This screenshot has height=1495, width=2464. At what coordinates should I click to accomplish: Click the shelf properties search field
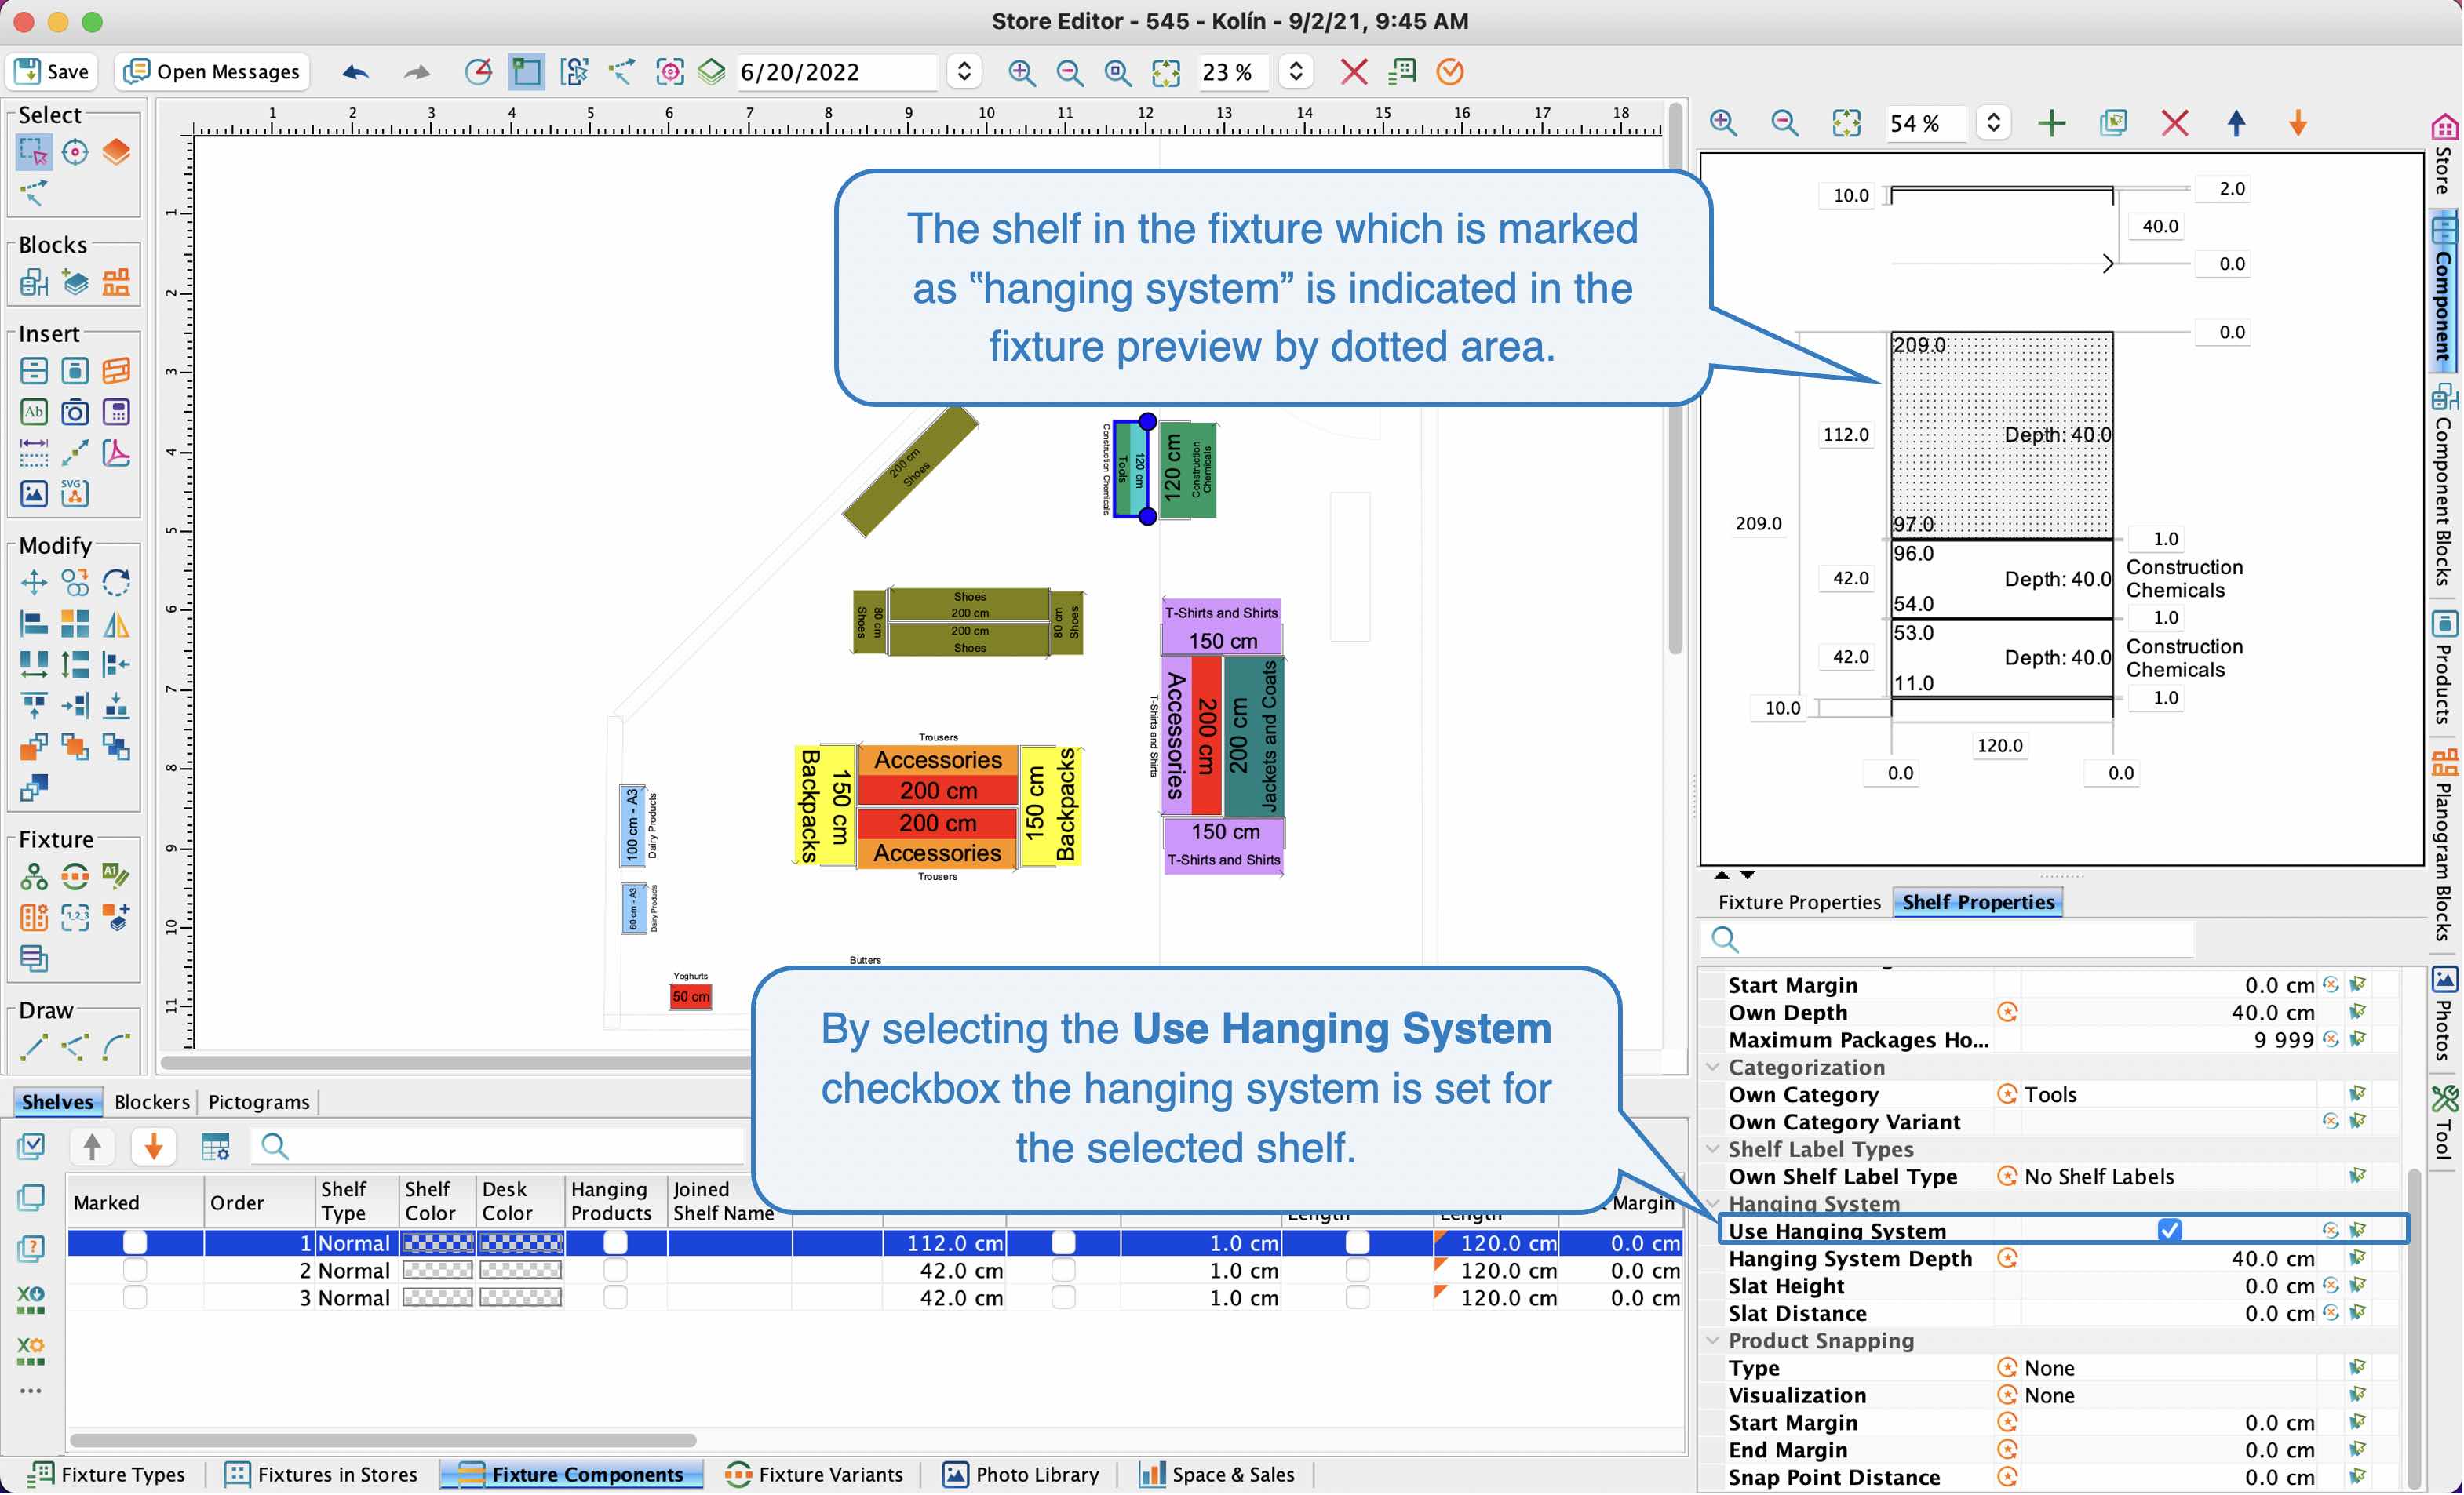pyautogui.click(x=1948, y=940)
